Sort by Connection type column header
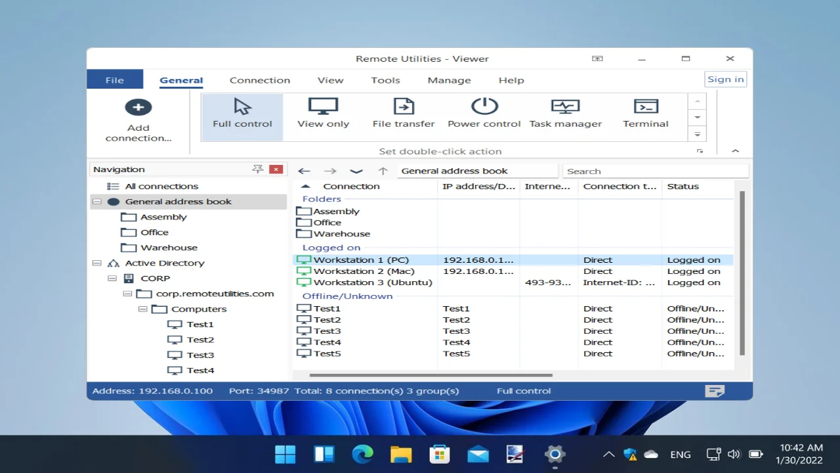This screenshot has height=473, width=840. click(x=619, y=187)
